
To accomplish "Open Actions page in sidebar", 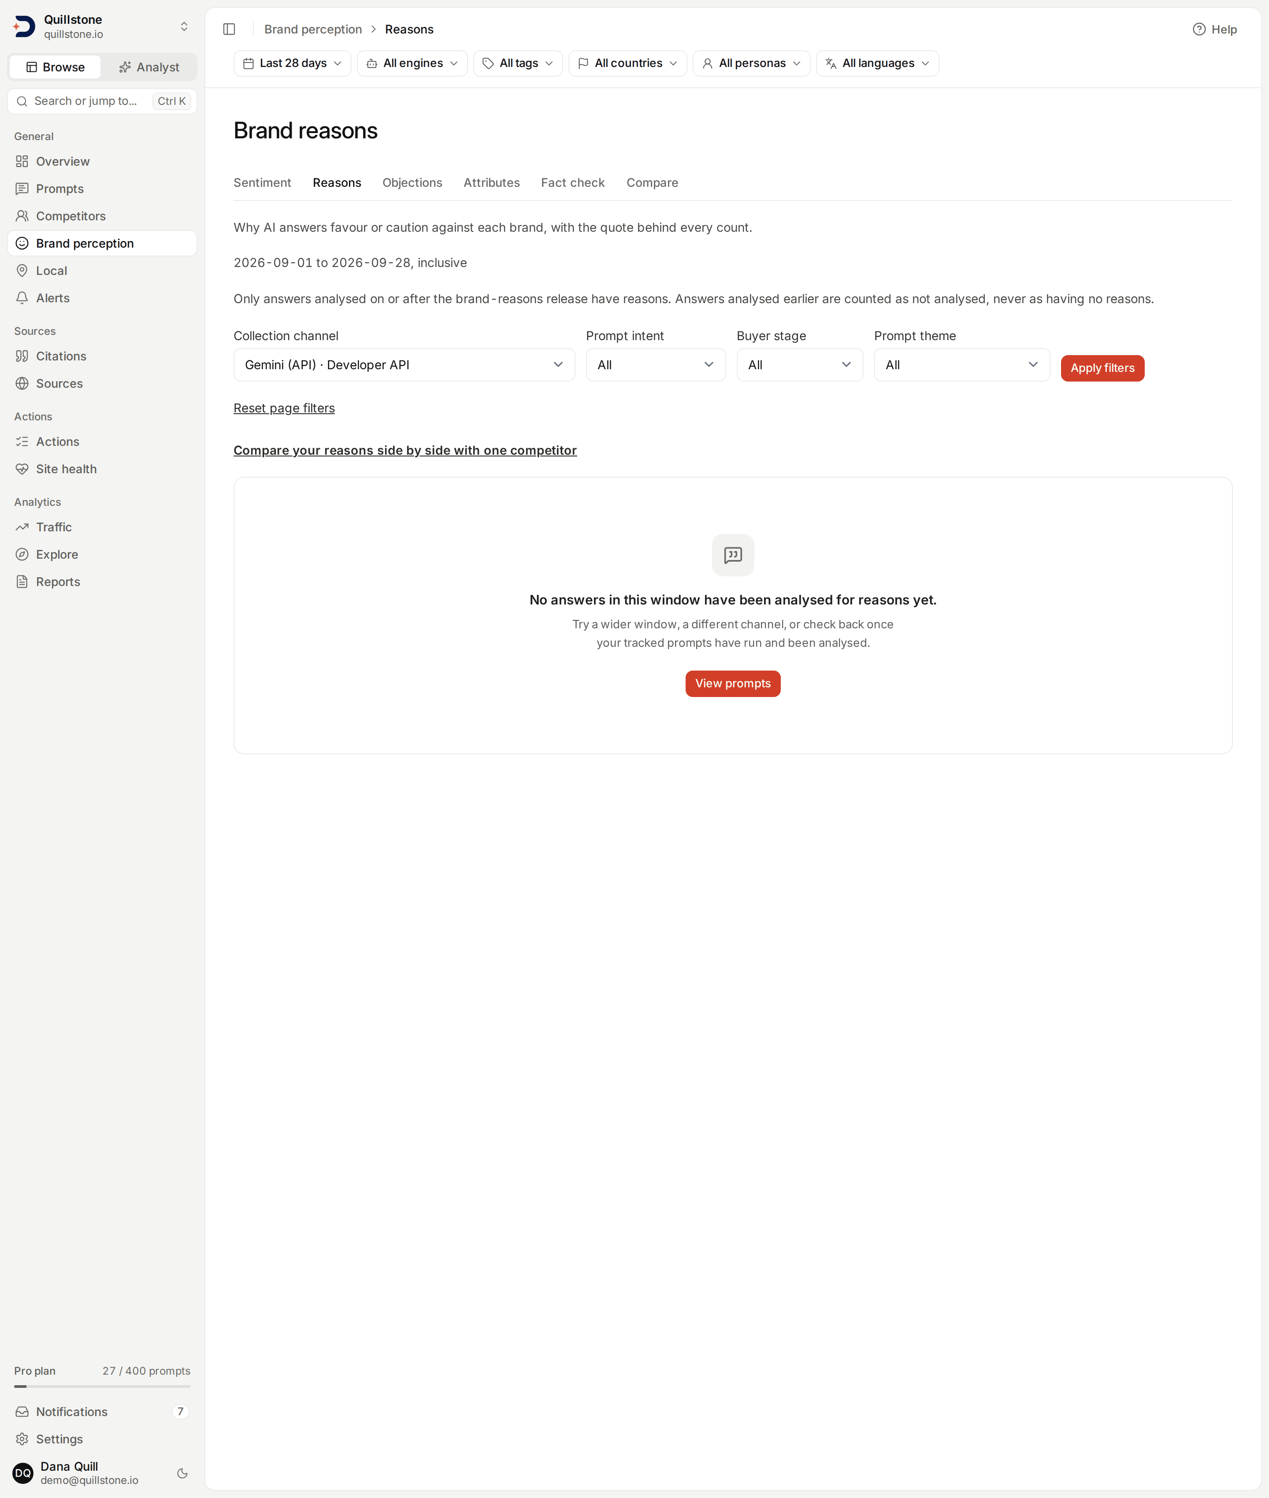I will click(x=102, y=441).
